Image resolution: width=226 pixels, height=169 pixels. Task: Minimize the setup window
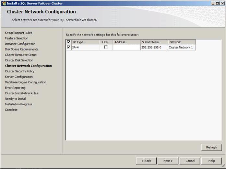[x=213, y=3]
